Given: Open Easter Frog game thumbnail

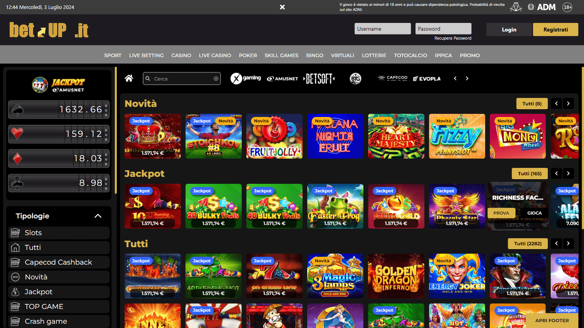Looking at the screenshot, I should pos(335,206).
